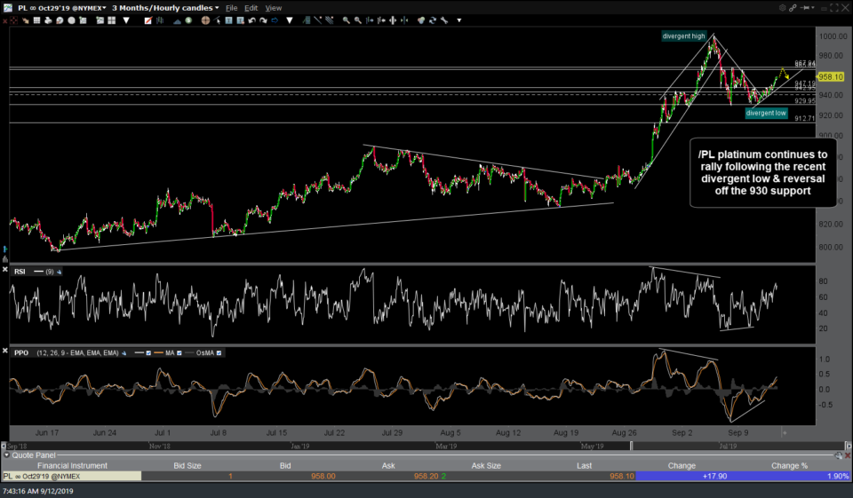853x498 pixels.
Task: Open the pin dropdown in the title bar
Action: point(808,8)
